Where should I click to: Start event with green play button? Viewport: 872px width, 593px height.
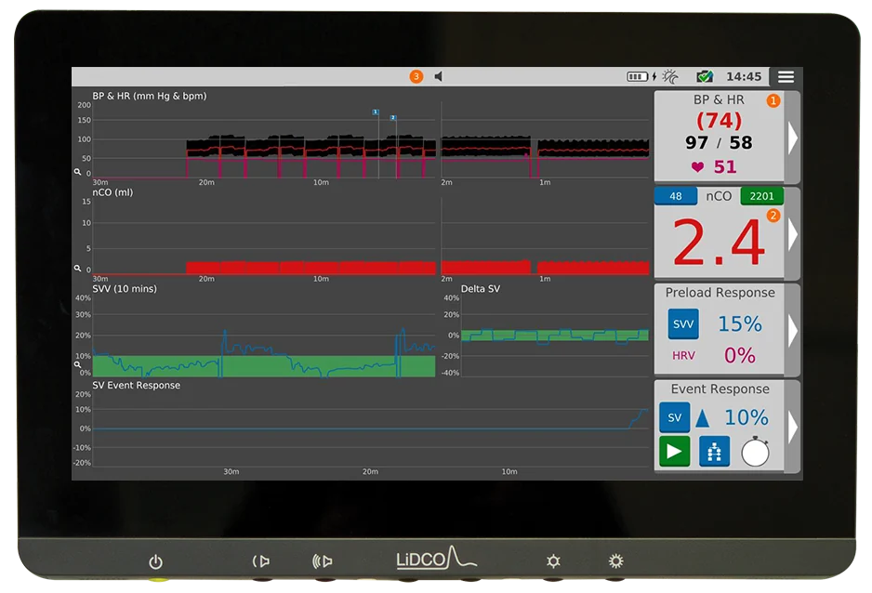(x=675, y=451)
